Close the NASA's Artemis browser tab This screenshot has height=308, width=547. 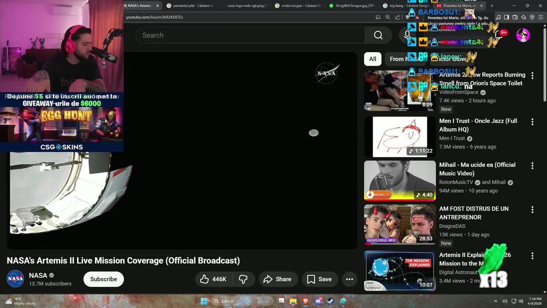click(157, 6)
